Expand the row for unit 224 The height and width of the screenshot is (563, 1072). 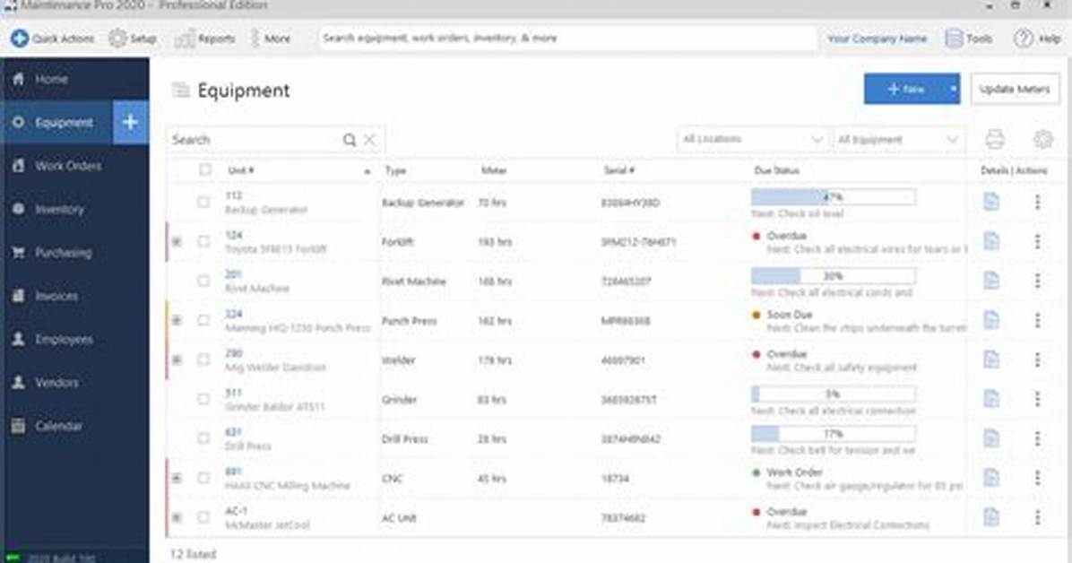(x=177, y=320)
